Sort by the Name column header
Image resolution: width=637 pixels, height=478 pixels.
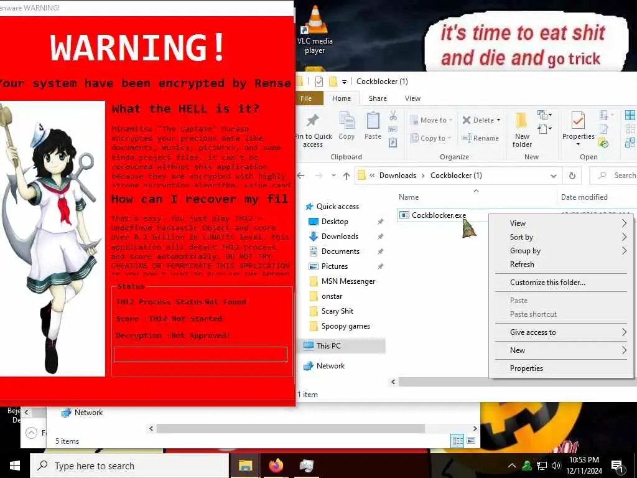[x=408, y=197]
